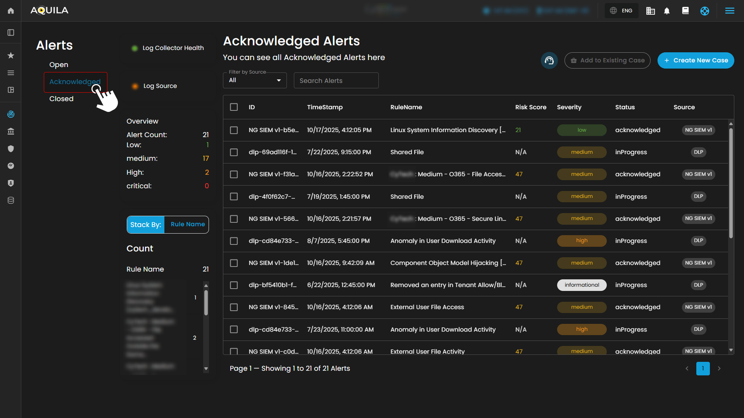Open the ENG language selector
This screenshot has width=744, height=418.
click(621, 11)
